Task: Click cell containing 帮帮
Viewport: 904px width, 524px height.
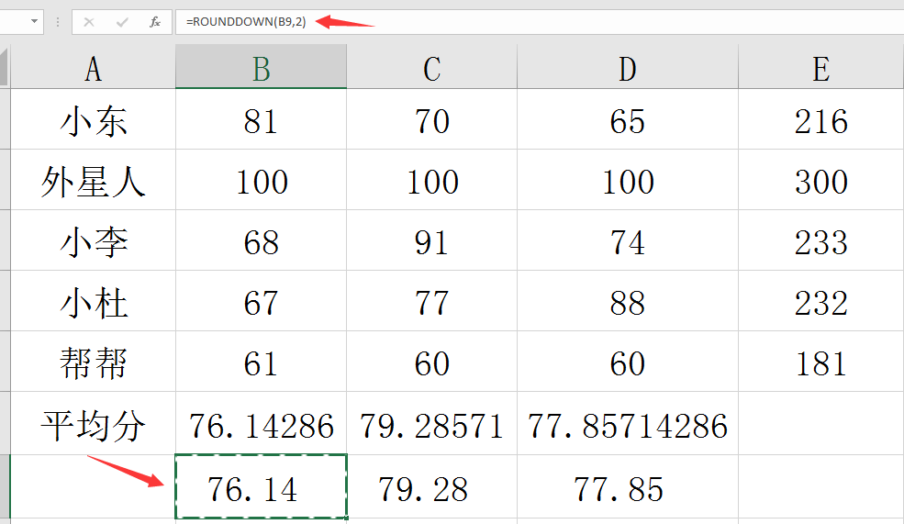Action: point(93,362)
